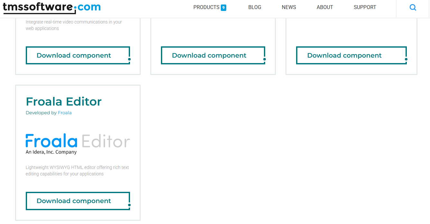Open the SUPPORT section
The width and height of the screenshot is (430, 224).
click(x=365, y=7)
